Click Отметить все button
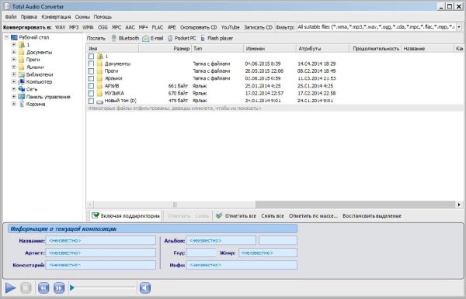 241,216
